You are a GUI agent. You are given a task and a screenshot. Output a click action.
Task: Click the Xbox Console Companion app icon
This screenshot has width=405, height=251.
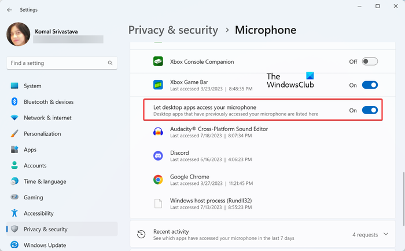pos(158,61)
